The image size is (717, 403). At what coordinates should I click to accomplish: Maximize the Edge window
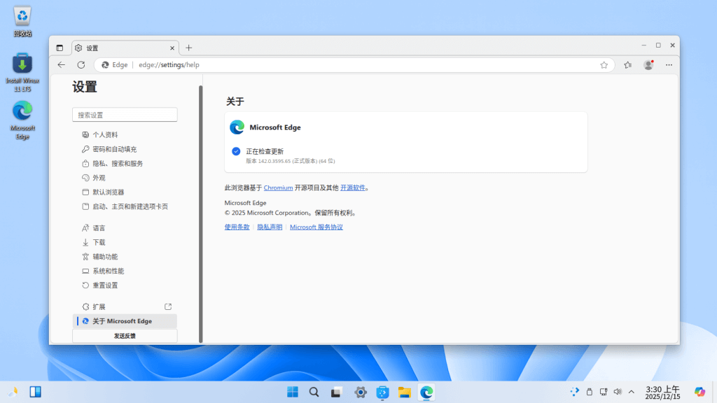658,45
